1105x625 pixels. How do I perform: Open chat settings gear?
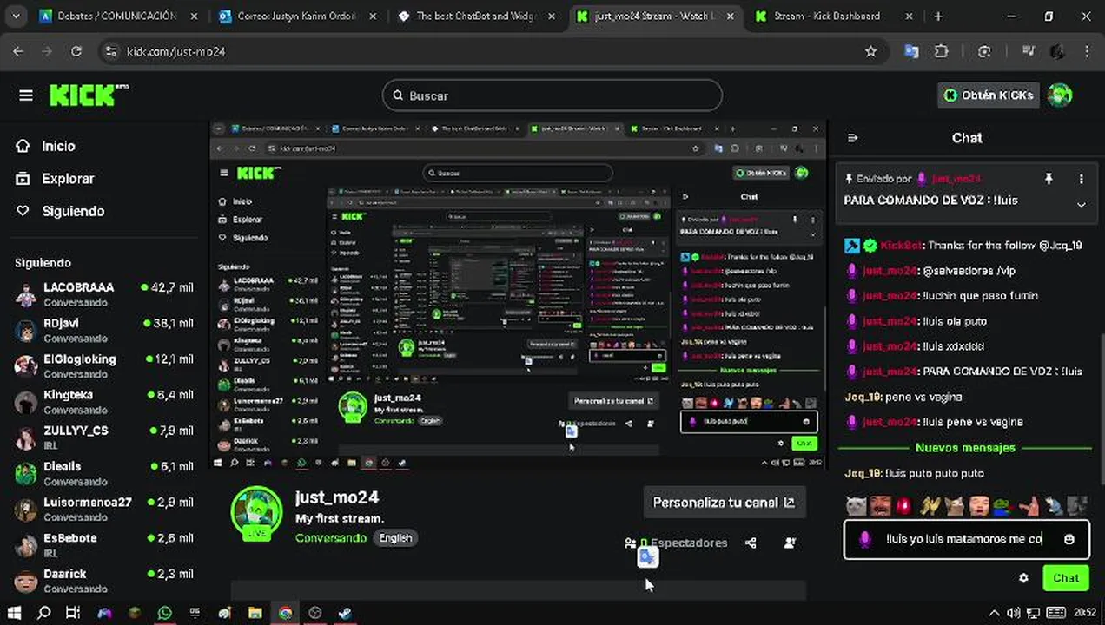pos(1023,577)
